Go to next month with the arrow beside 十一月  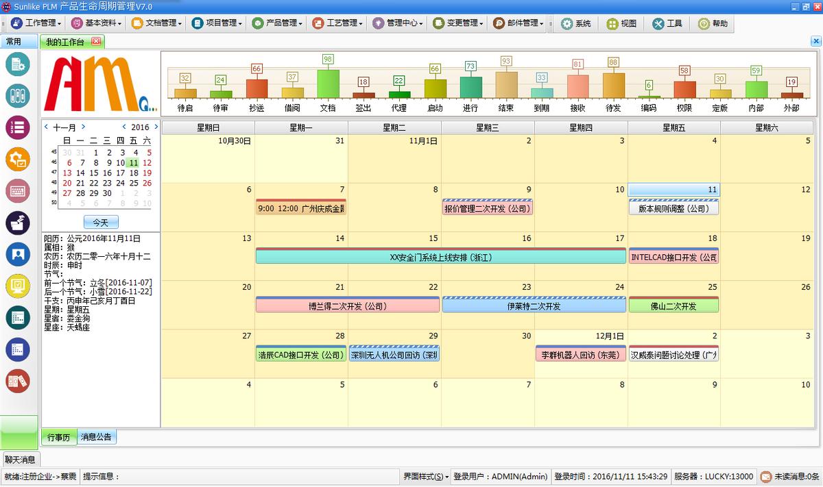pos(83,127)
